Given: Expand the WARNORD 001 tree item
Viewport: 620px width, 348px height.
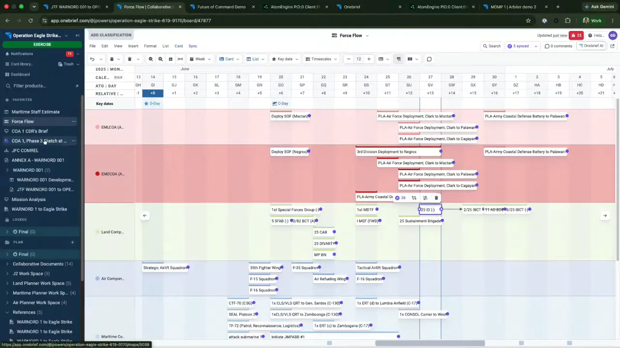Looking at the screenshot, I should coord(7,170).
